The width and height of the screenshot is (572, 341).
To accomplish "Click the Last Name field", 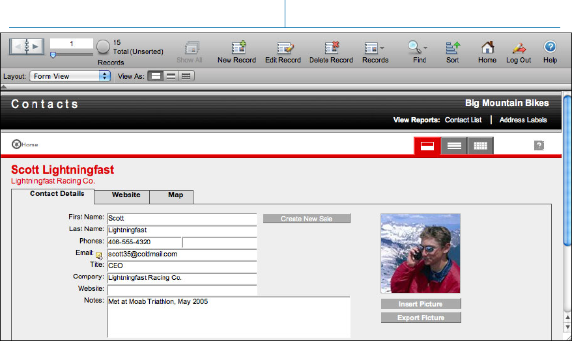I will tap(182, 230).
